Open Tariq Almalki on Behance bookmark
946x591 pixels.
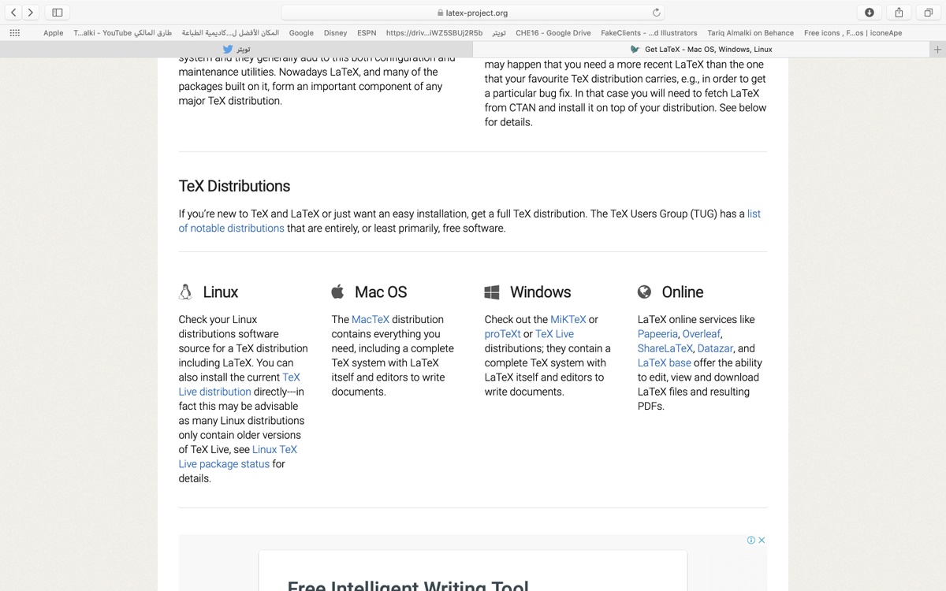pyautogui.click(x=750, y=33)
